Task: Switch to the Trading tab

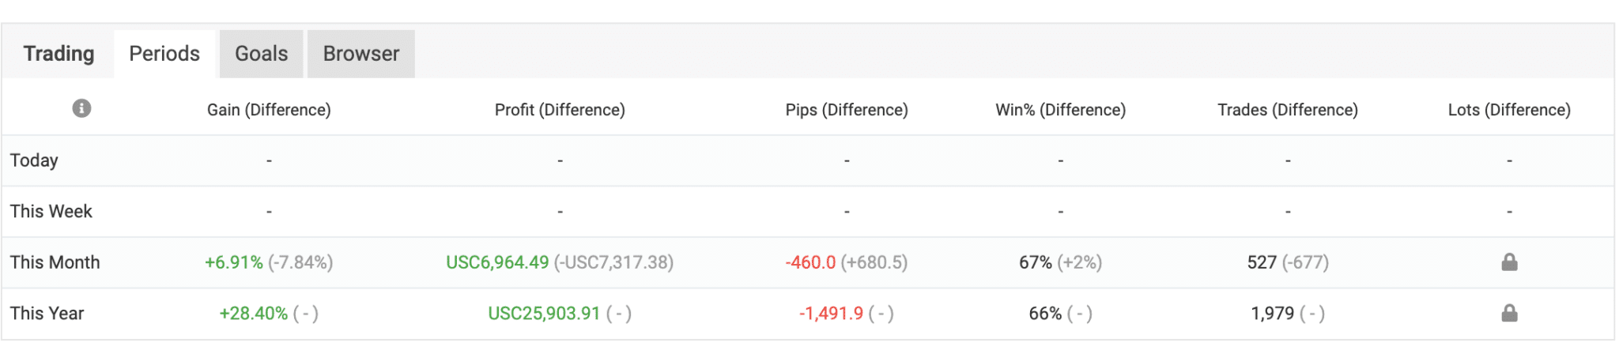Action: point(58,54)
